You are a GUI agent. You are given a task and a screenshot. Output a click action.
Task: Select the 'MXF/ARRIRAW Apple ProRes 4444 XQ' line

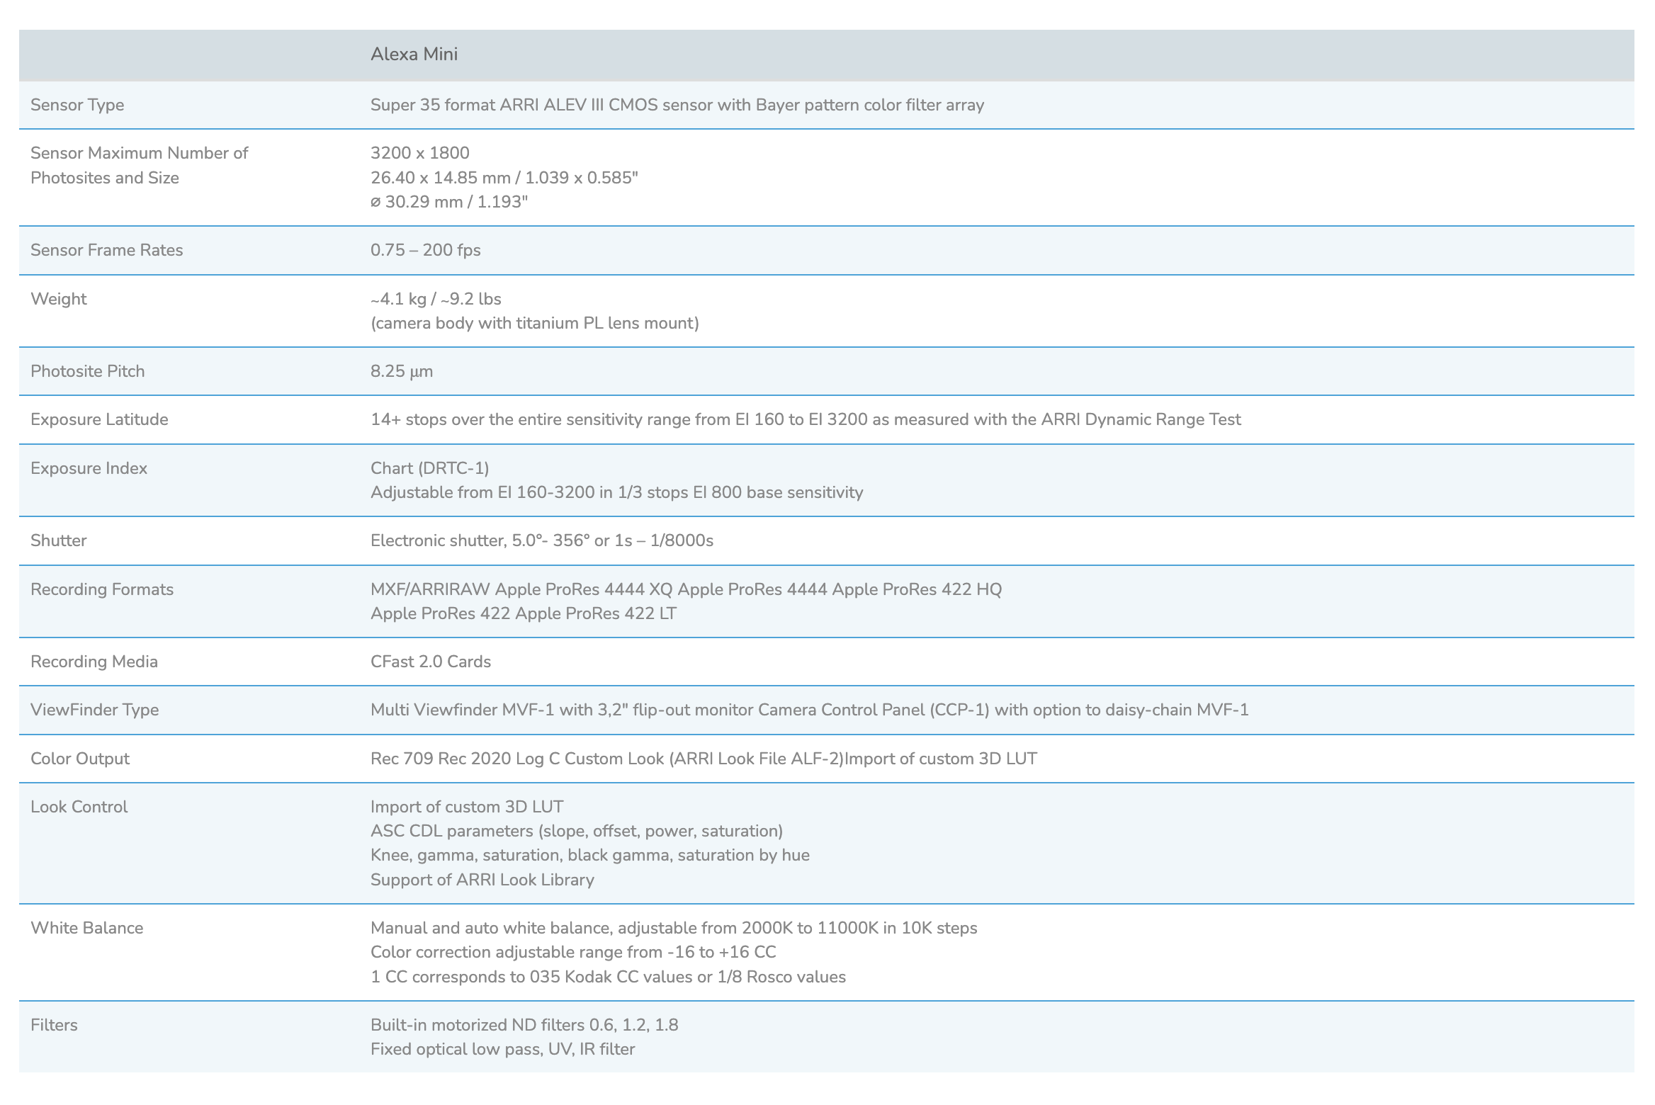pyautogui.click(x=521, y=589)
